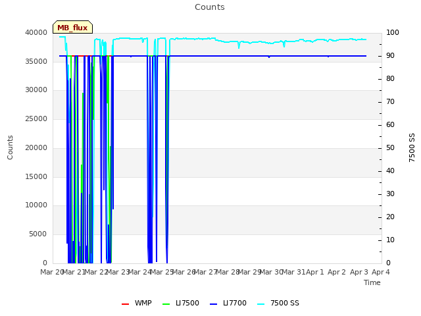Click the 50 right axis tick label
This screenshot has height=316, width=421.
click(390, 147)
